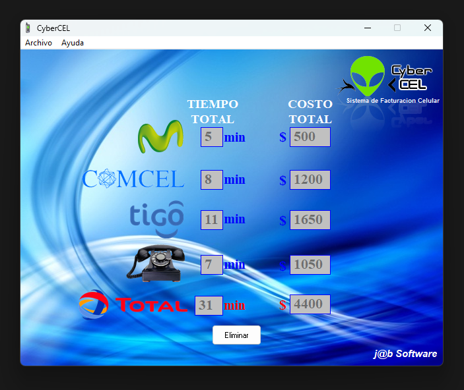
Task: Click the Movistar cost field showing 500
Action: 310,137
